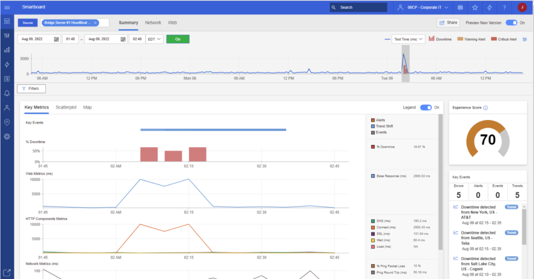This screenshot has height=279, width=534.
Task: Click the lightning bolt sidebar icon
Action: 7,64
